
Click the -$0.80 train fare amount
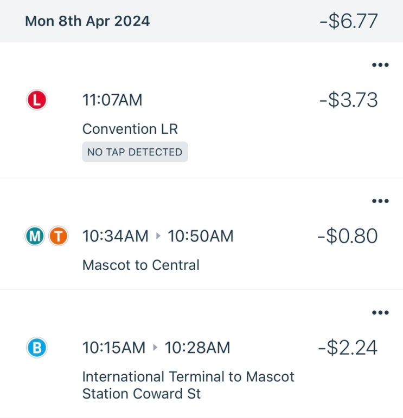[348, 237]
